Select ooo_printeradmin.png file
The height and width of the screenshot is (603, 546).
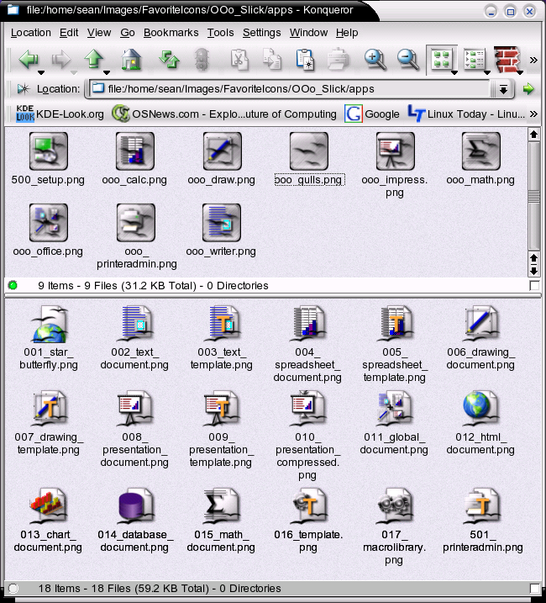[x=136, y=236]
